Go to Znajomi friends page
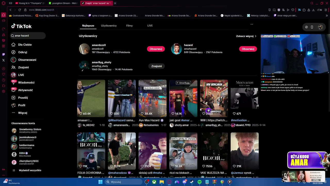Image resolution: width=330 pixels, height=186 pixels. click(x=20, y=67)
